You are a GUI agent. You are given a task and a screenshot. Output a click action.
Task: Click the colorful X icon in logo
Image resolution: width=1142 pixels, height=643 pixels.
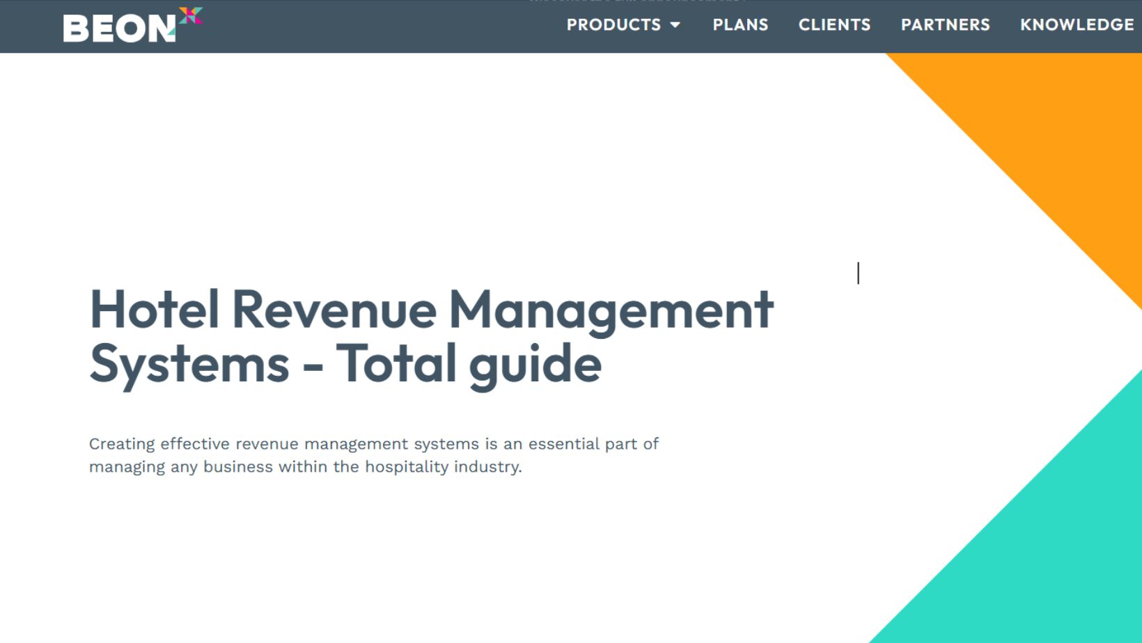click(x=190, y=15)
